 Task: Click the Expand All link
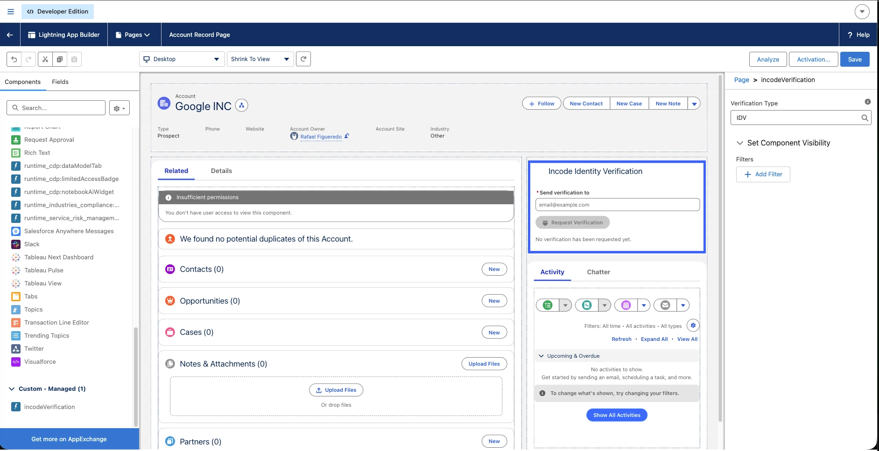click(654, 339)
